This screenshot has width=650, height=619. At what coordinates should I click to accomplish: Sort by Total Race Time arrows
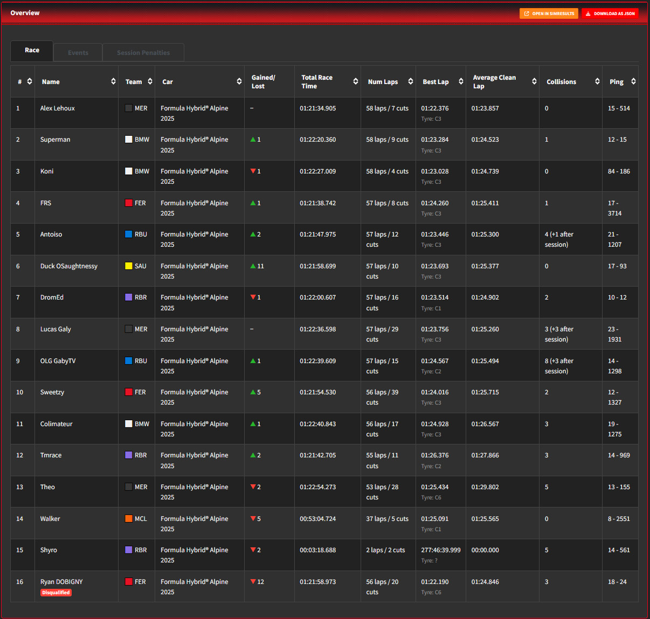(x=355, y=81)
